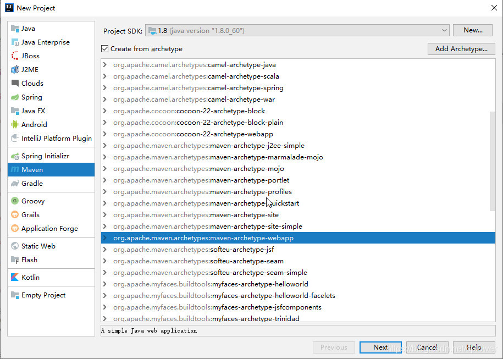This screenshot has height=359, width=503.
Task: Select myfaces-archetype-helloworld row
Action: (298, 284)
